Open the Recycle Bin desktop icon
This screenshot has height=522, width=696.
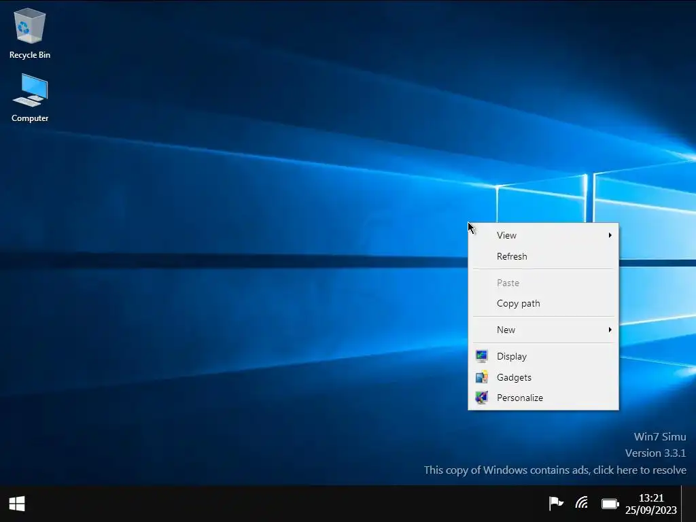click(30, 34)
